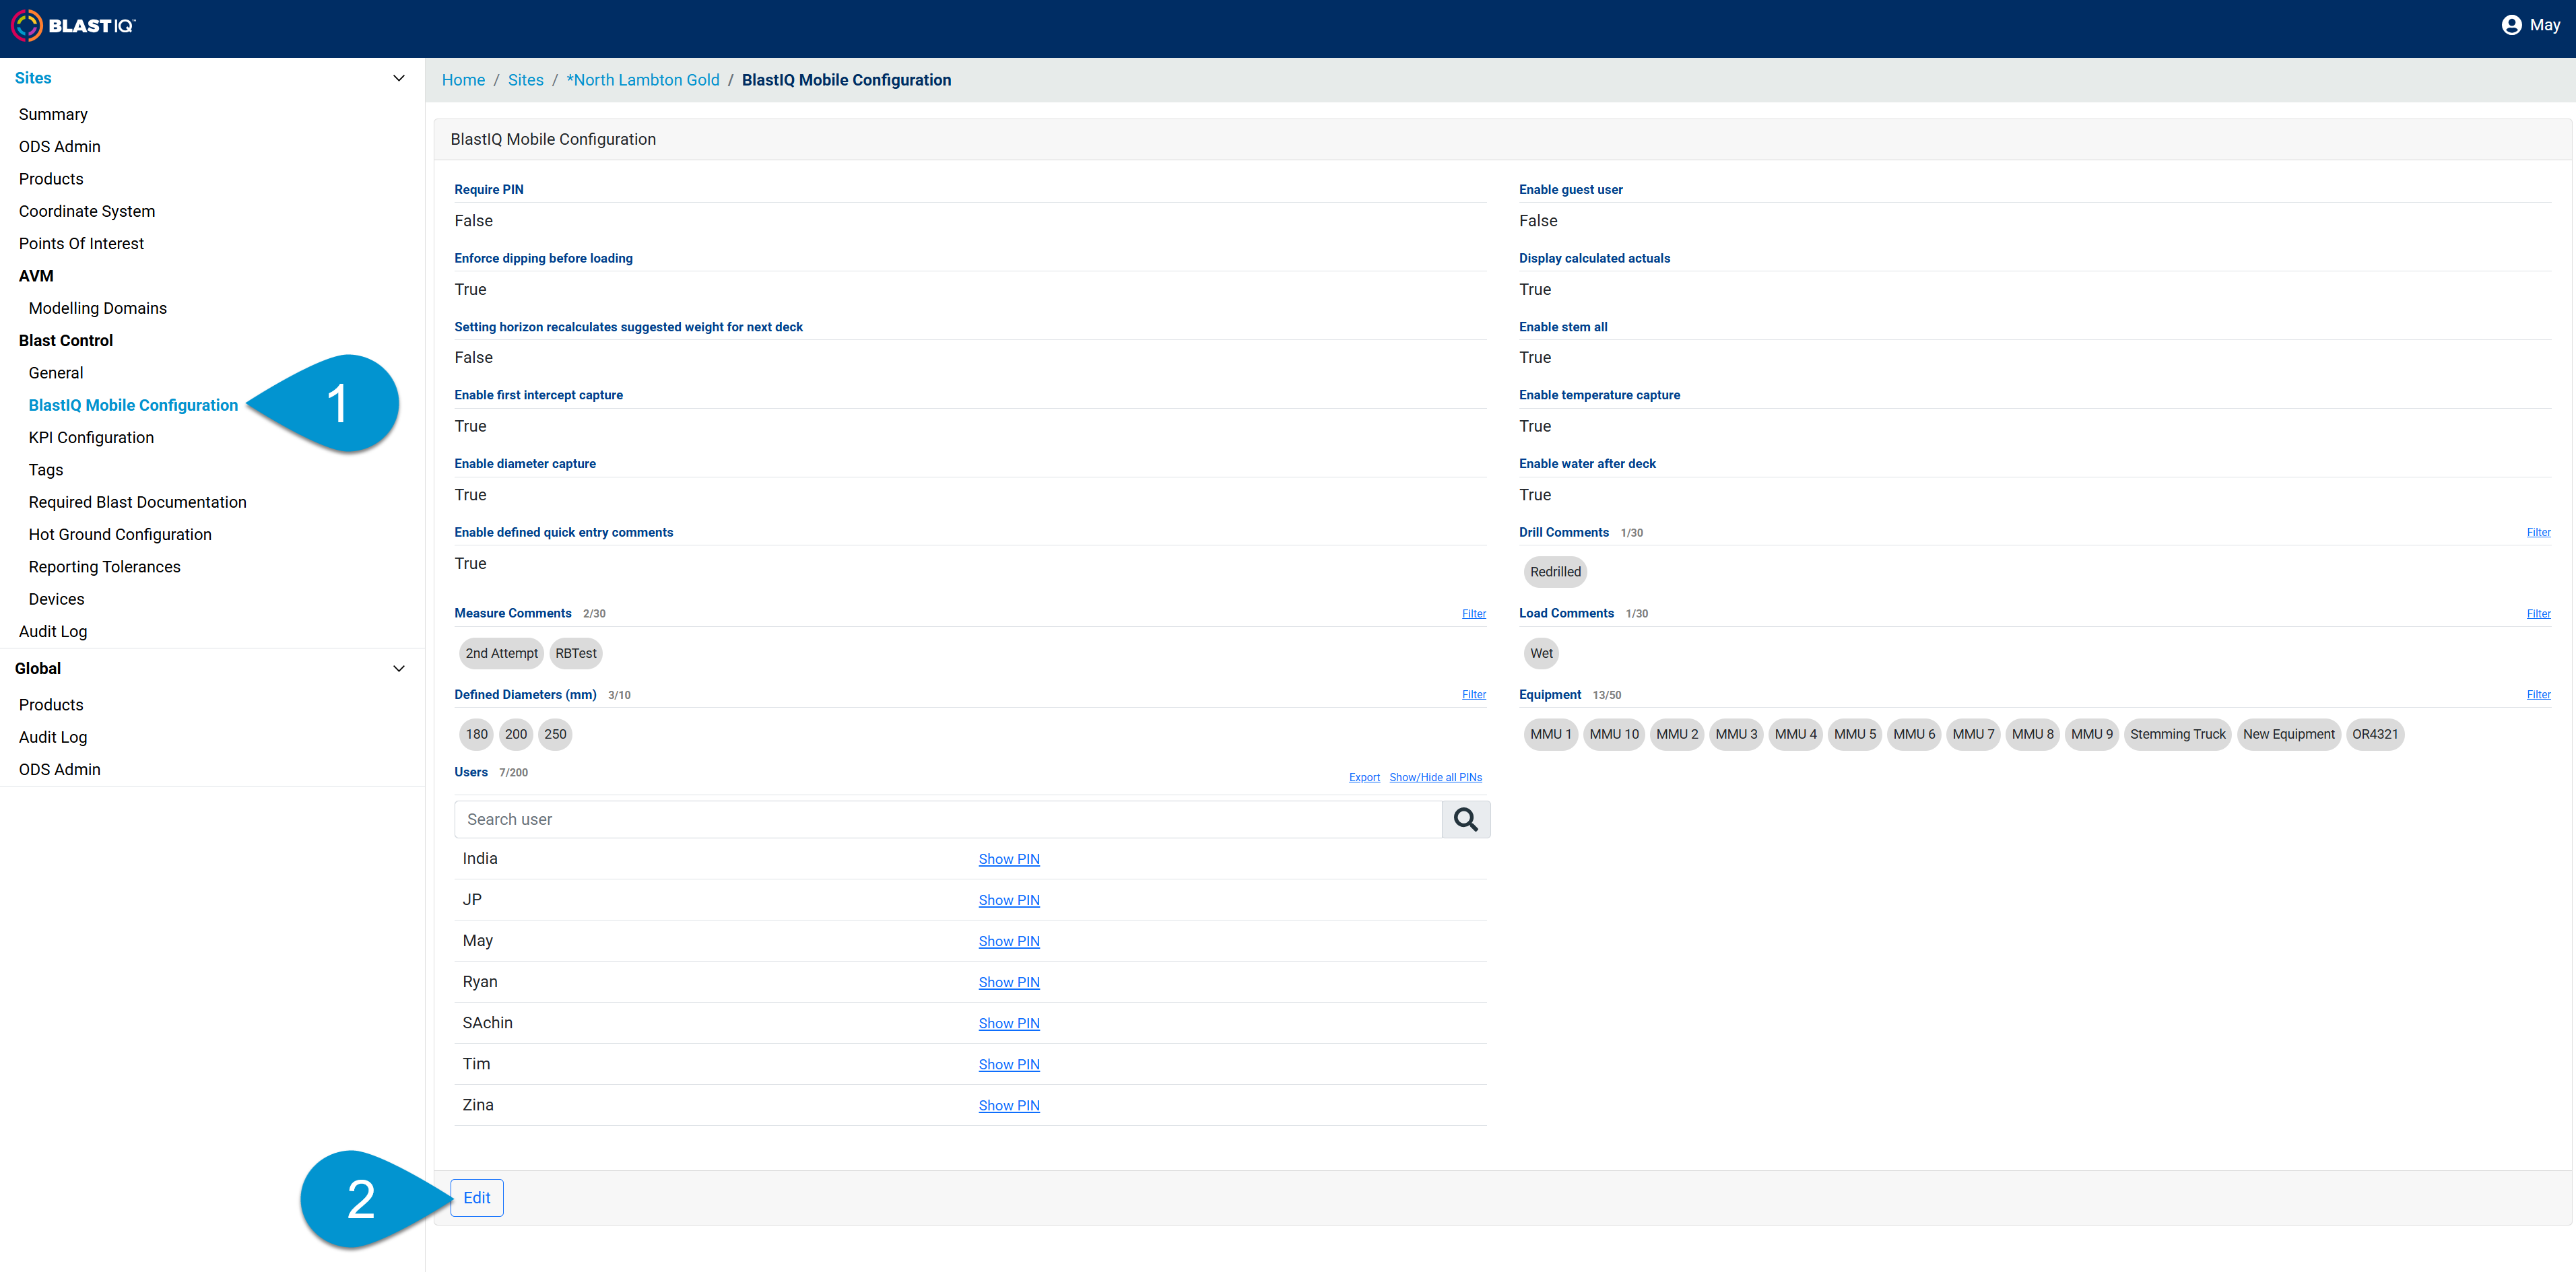Image resolution: width=2576 pixels, height=1272 pixels.
Task: Open Modelling Domains page
Action: 98,308
